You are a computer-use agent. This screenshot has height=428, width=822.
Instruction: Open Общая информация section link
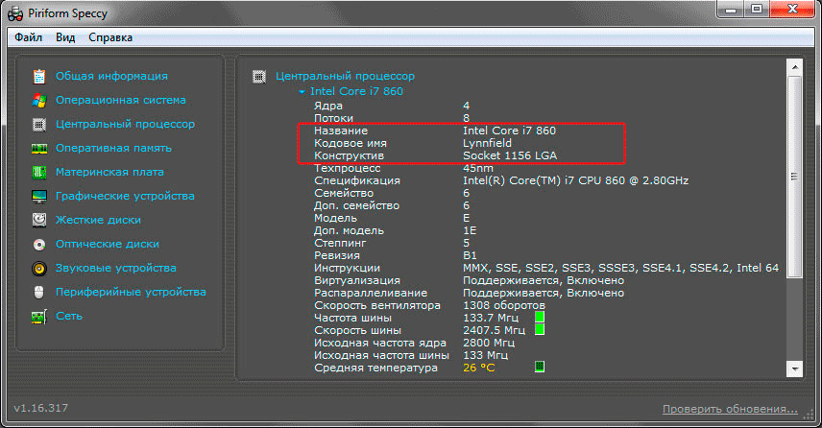click(111, 76)
